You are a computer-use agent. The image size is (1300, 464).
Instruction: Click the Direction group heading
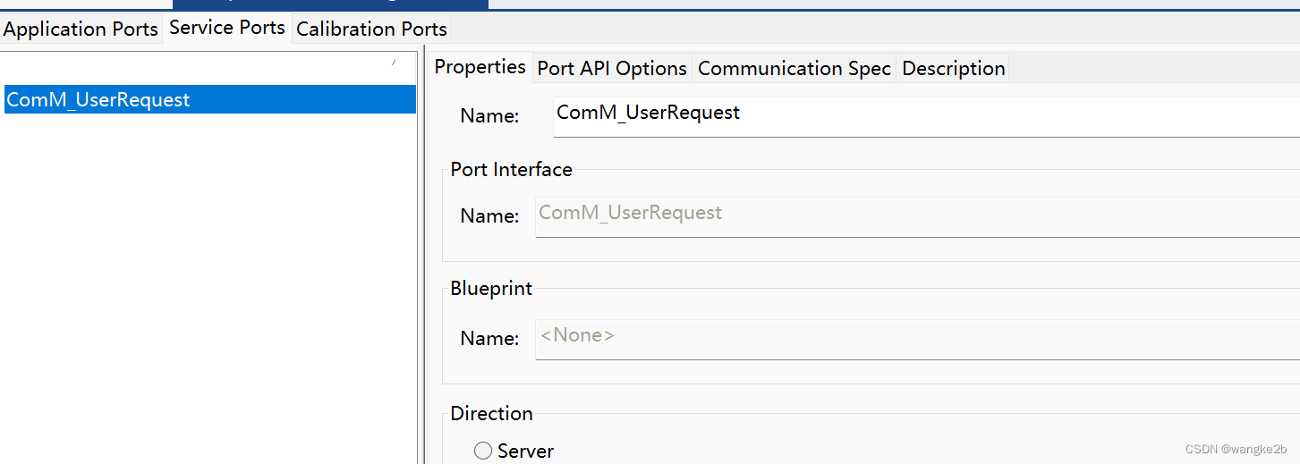click(491, 413)
